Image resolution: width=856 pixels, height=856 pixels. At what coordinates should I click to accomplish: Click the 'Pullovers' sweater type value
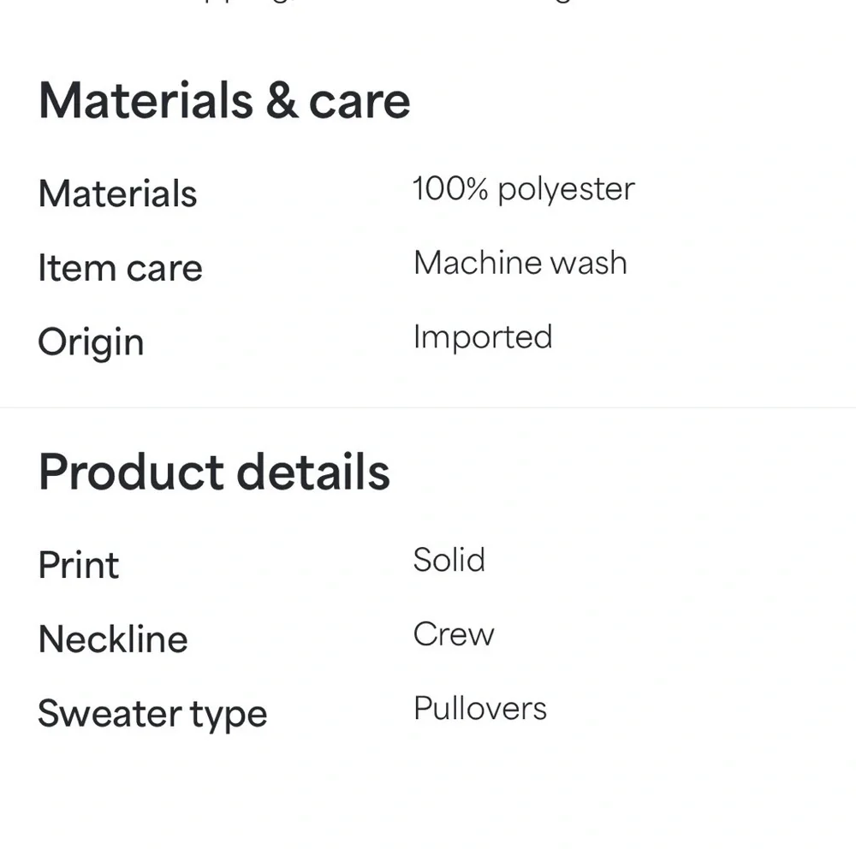(479, 709)
